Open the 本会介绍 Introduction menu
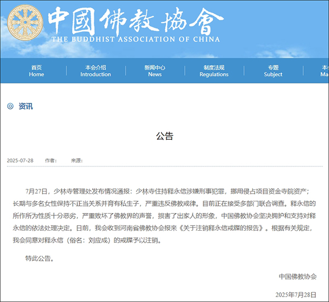 95,71
